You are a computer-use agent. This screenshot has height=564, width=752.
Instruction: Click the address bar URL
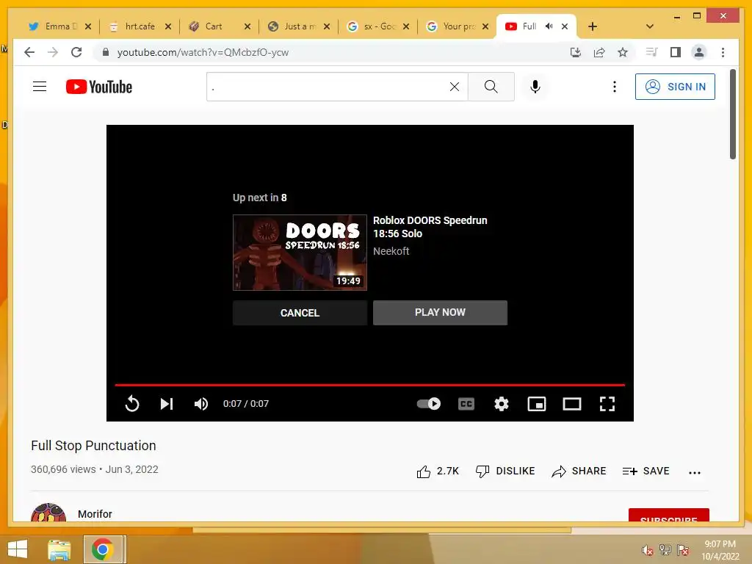pyautogui.click(x=203, y=52)
